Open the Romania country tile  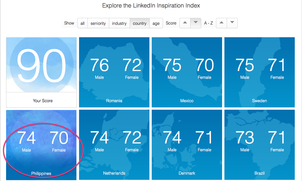pos(114,72)
